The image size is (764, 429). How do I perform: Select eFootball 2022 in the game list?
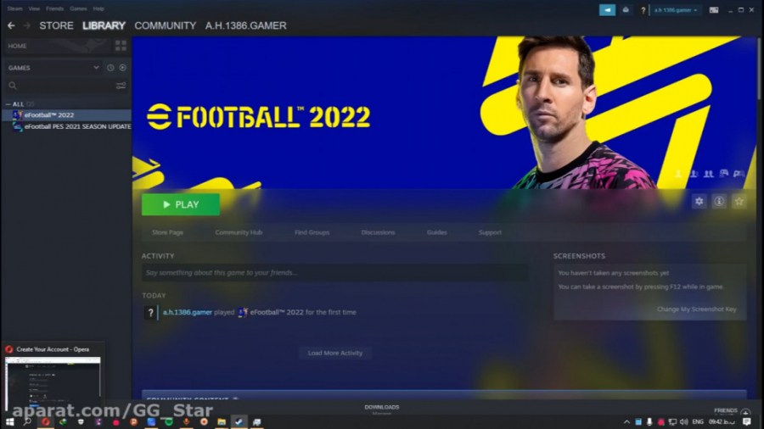66,114
